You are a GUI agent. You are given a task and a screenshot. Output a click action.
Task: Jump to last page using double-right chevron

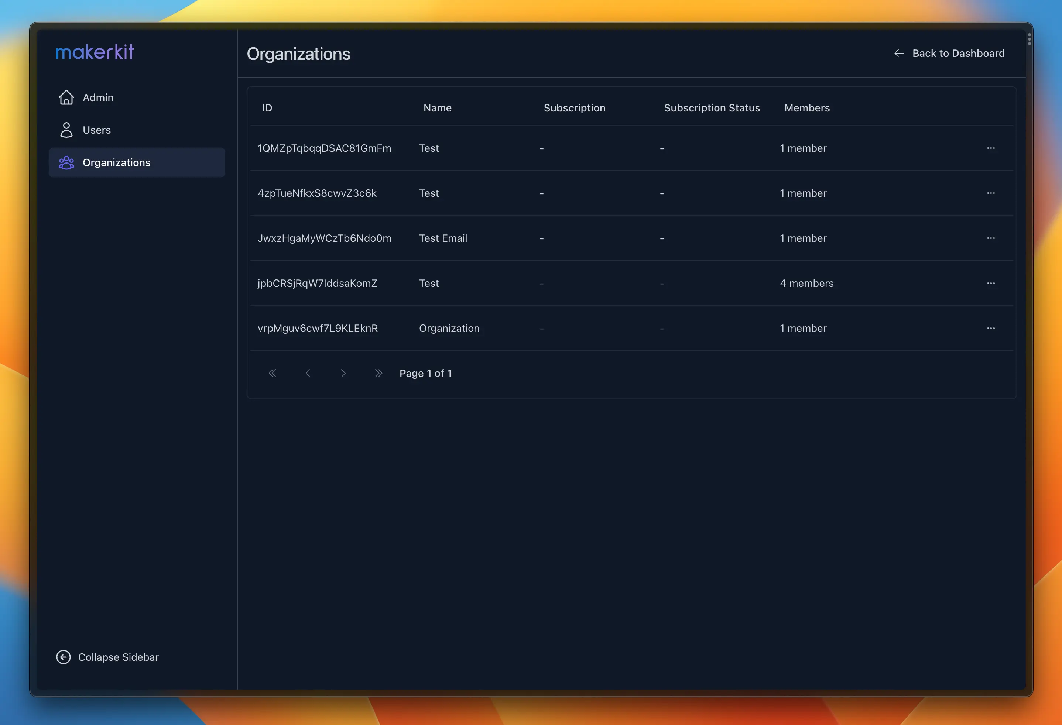[379, 373]
